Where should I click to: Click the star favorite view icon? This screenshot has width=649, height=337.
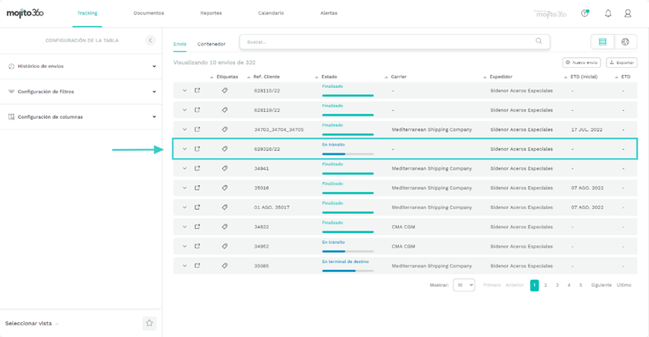150,323
